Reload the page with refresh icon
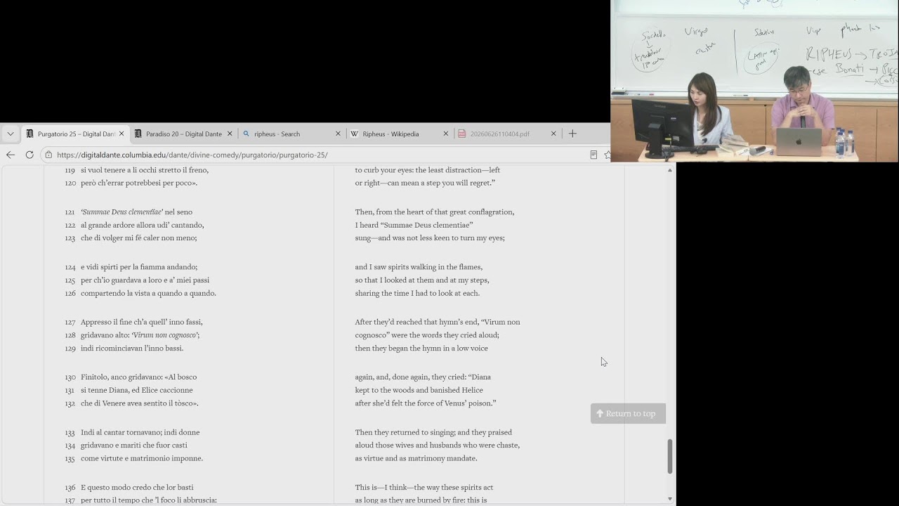 [x=29, y=155]
